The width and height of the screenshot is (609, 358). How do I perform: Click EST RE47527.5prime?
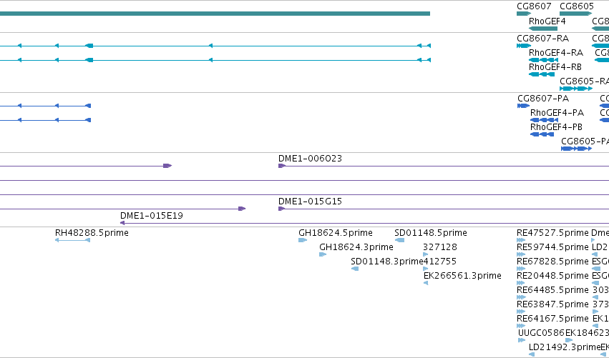(521, 240)
